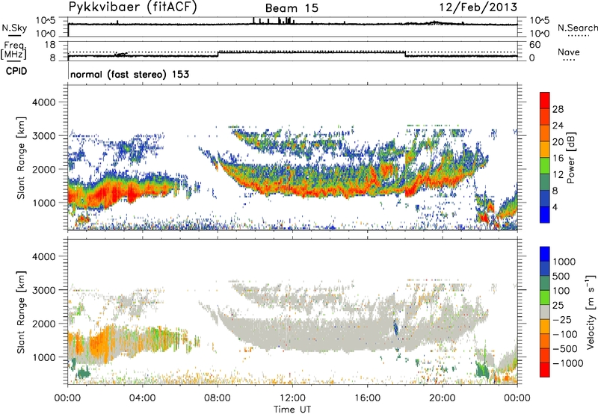
Task: Click the blue velocity patch near 17:30 UT
Action: coord(395,327)
